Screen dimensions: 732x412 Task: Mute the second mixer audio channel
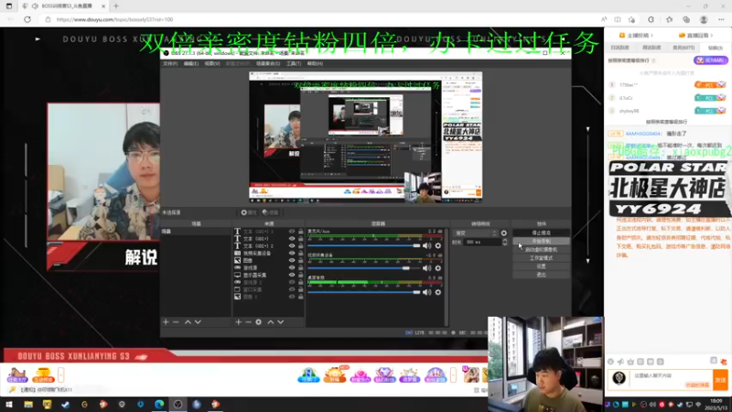click(426, 268)
